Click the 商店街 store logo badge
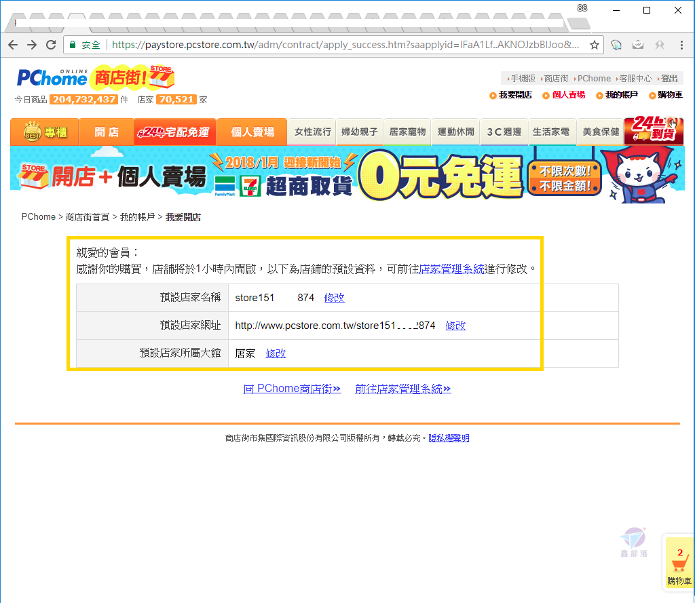This screenshot has height=603, width=695. (132, 77)
